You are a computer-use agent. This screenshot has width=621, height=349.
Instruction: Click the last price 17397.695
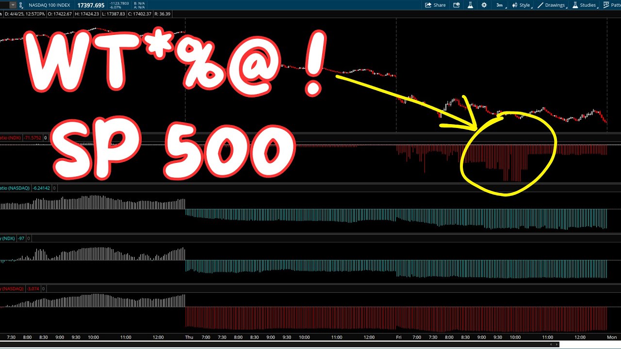[x=91, y=5]
